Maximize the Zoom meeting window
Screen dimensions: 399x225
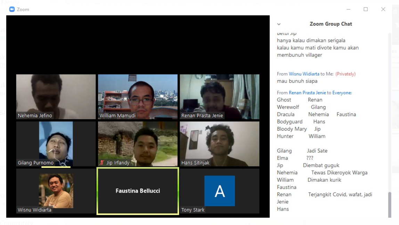pos(366,9)
